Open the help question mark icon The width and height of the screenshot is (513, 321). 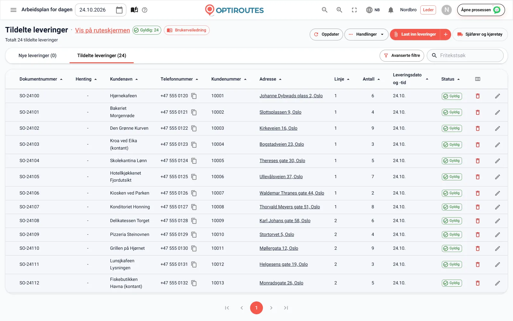click(145, 10)
